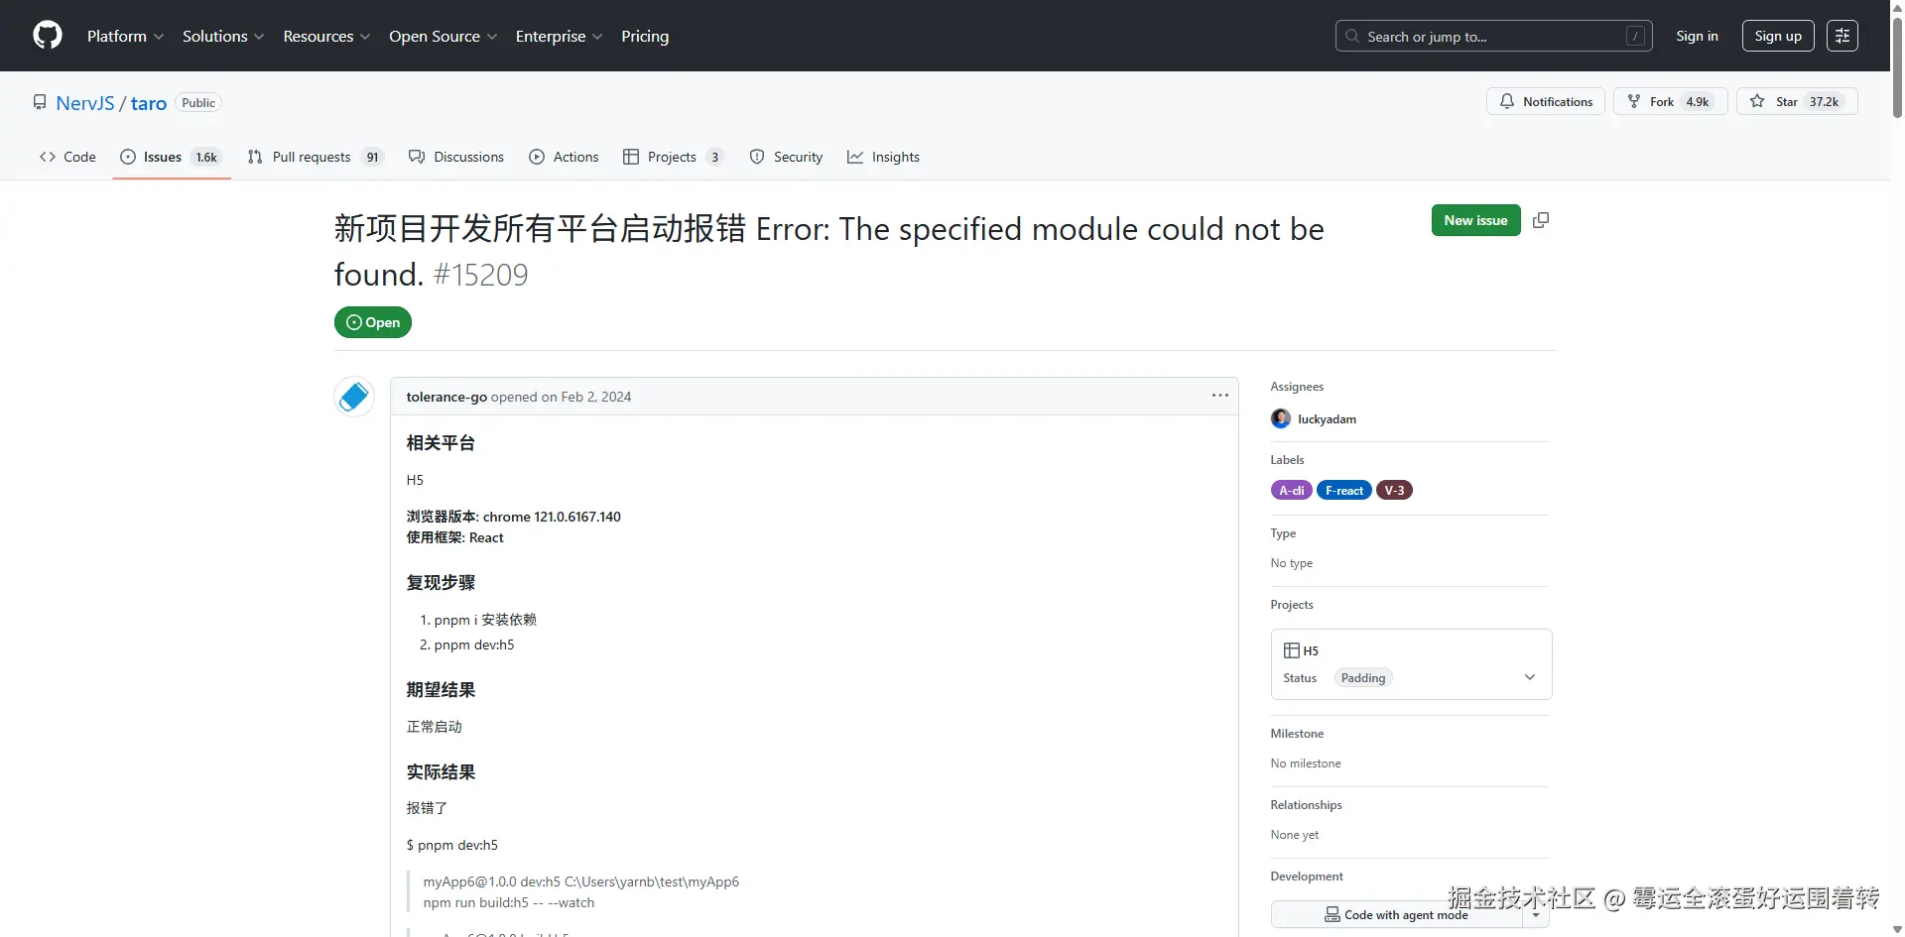This screenshot has height=937, width=1905.
Task: Switch to the Insights tab
Action: (883, 157)
